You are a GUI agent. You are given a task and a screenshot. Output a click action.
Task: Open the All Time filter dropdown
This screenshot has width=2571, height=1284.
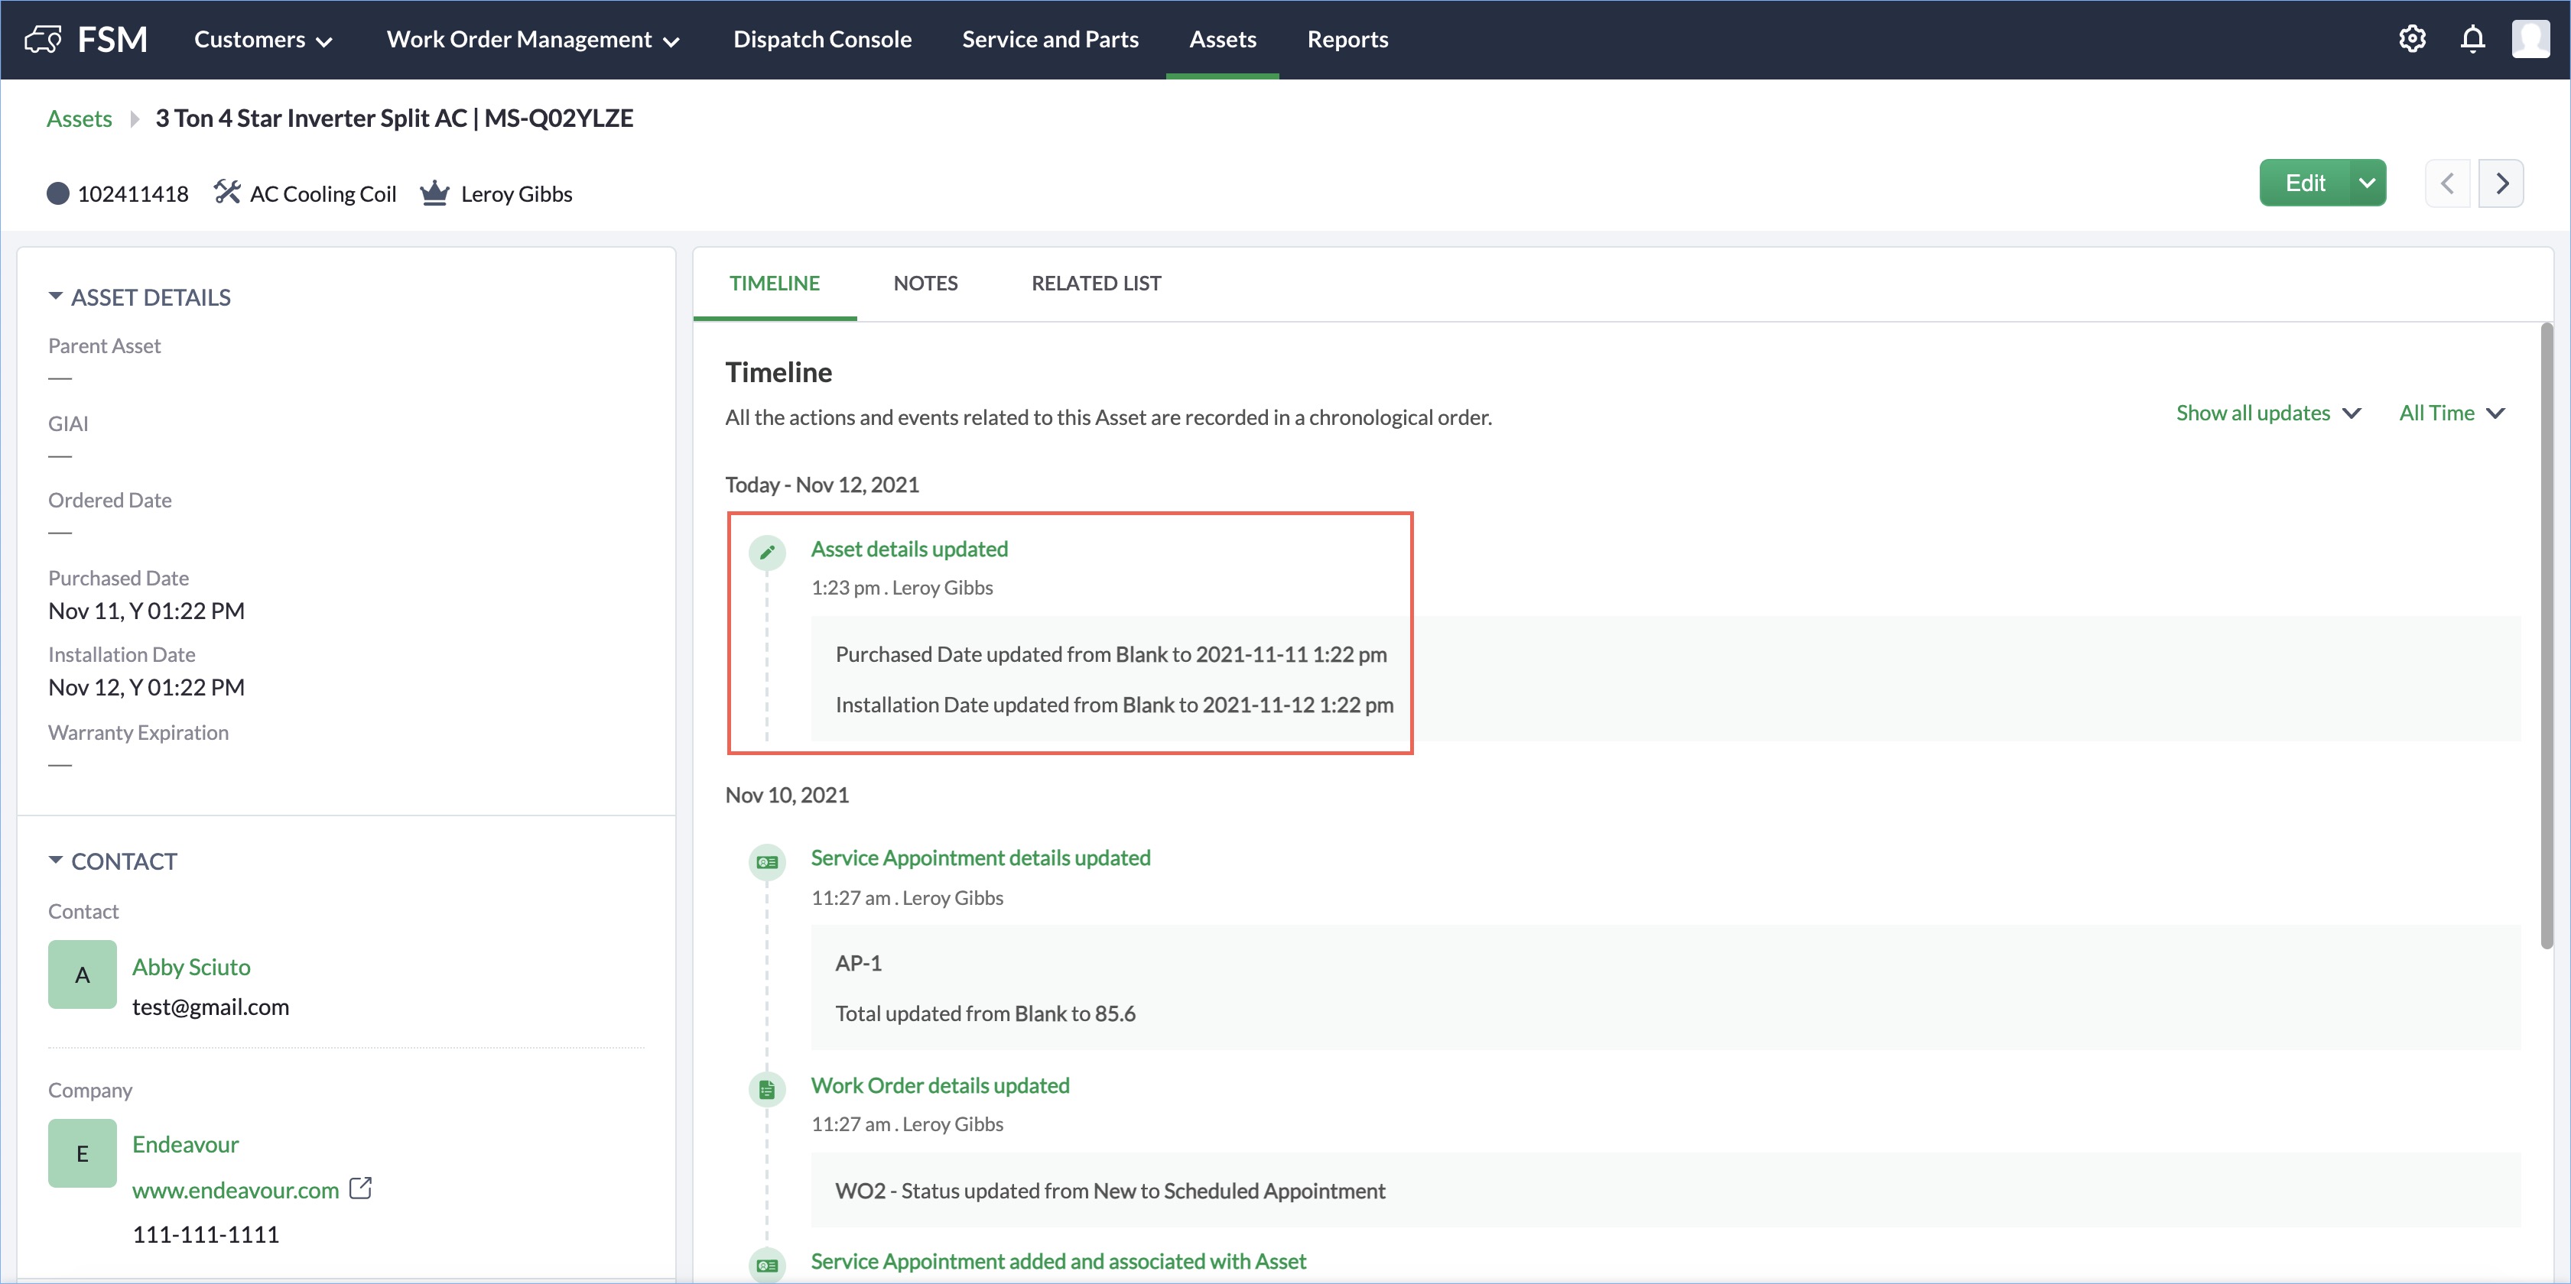[2451, 413]
